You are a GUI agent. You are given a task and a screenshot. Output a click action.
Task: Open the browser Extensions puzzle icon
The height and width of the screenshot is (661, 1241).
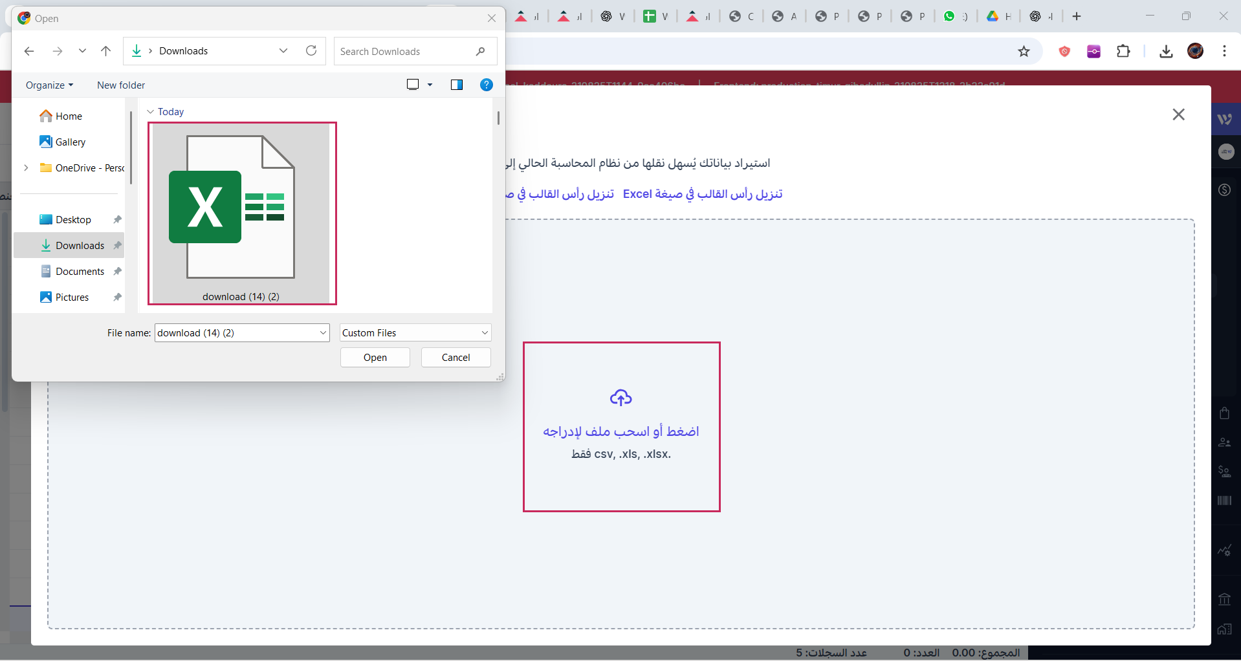coord(1123,52)
